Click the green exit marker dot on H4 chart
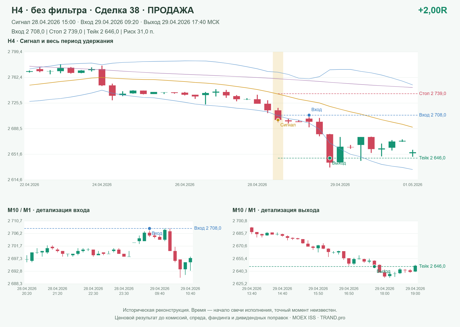The image size is (460, 327). 330,158
